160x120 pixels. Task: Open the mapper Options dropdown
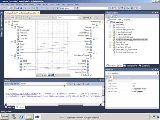coord(87,17)
